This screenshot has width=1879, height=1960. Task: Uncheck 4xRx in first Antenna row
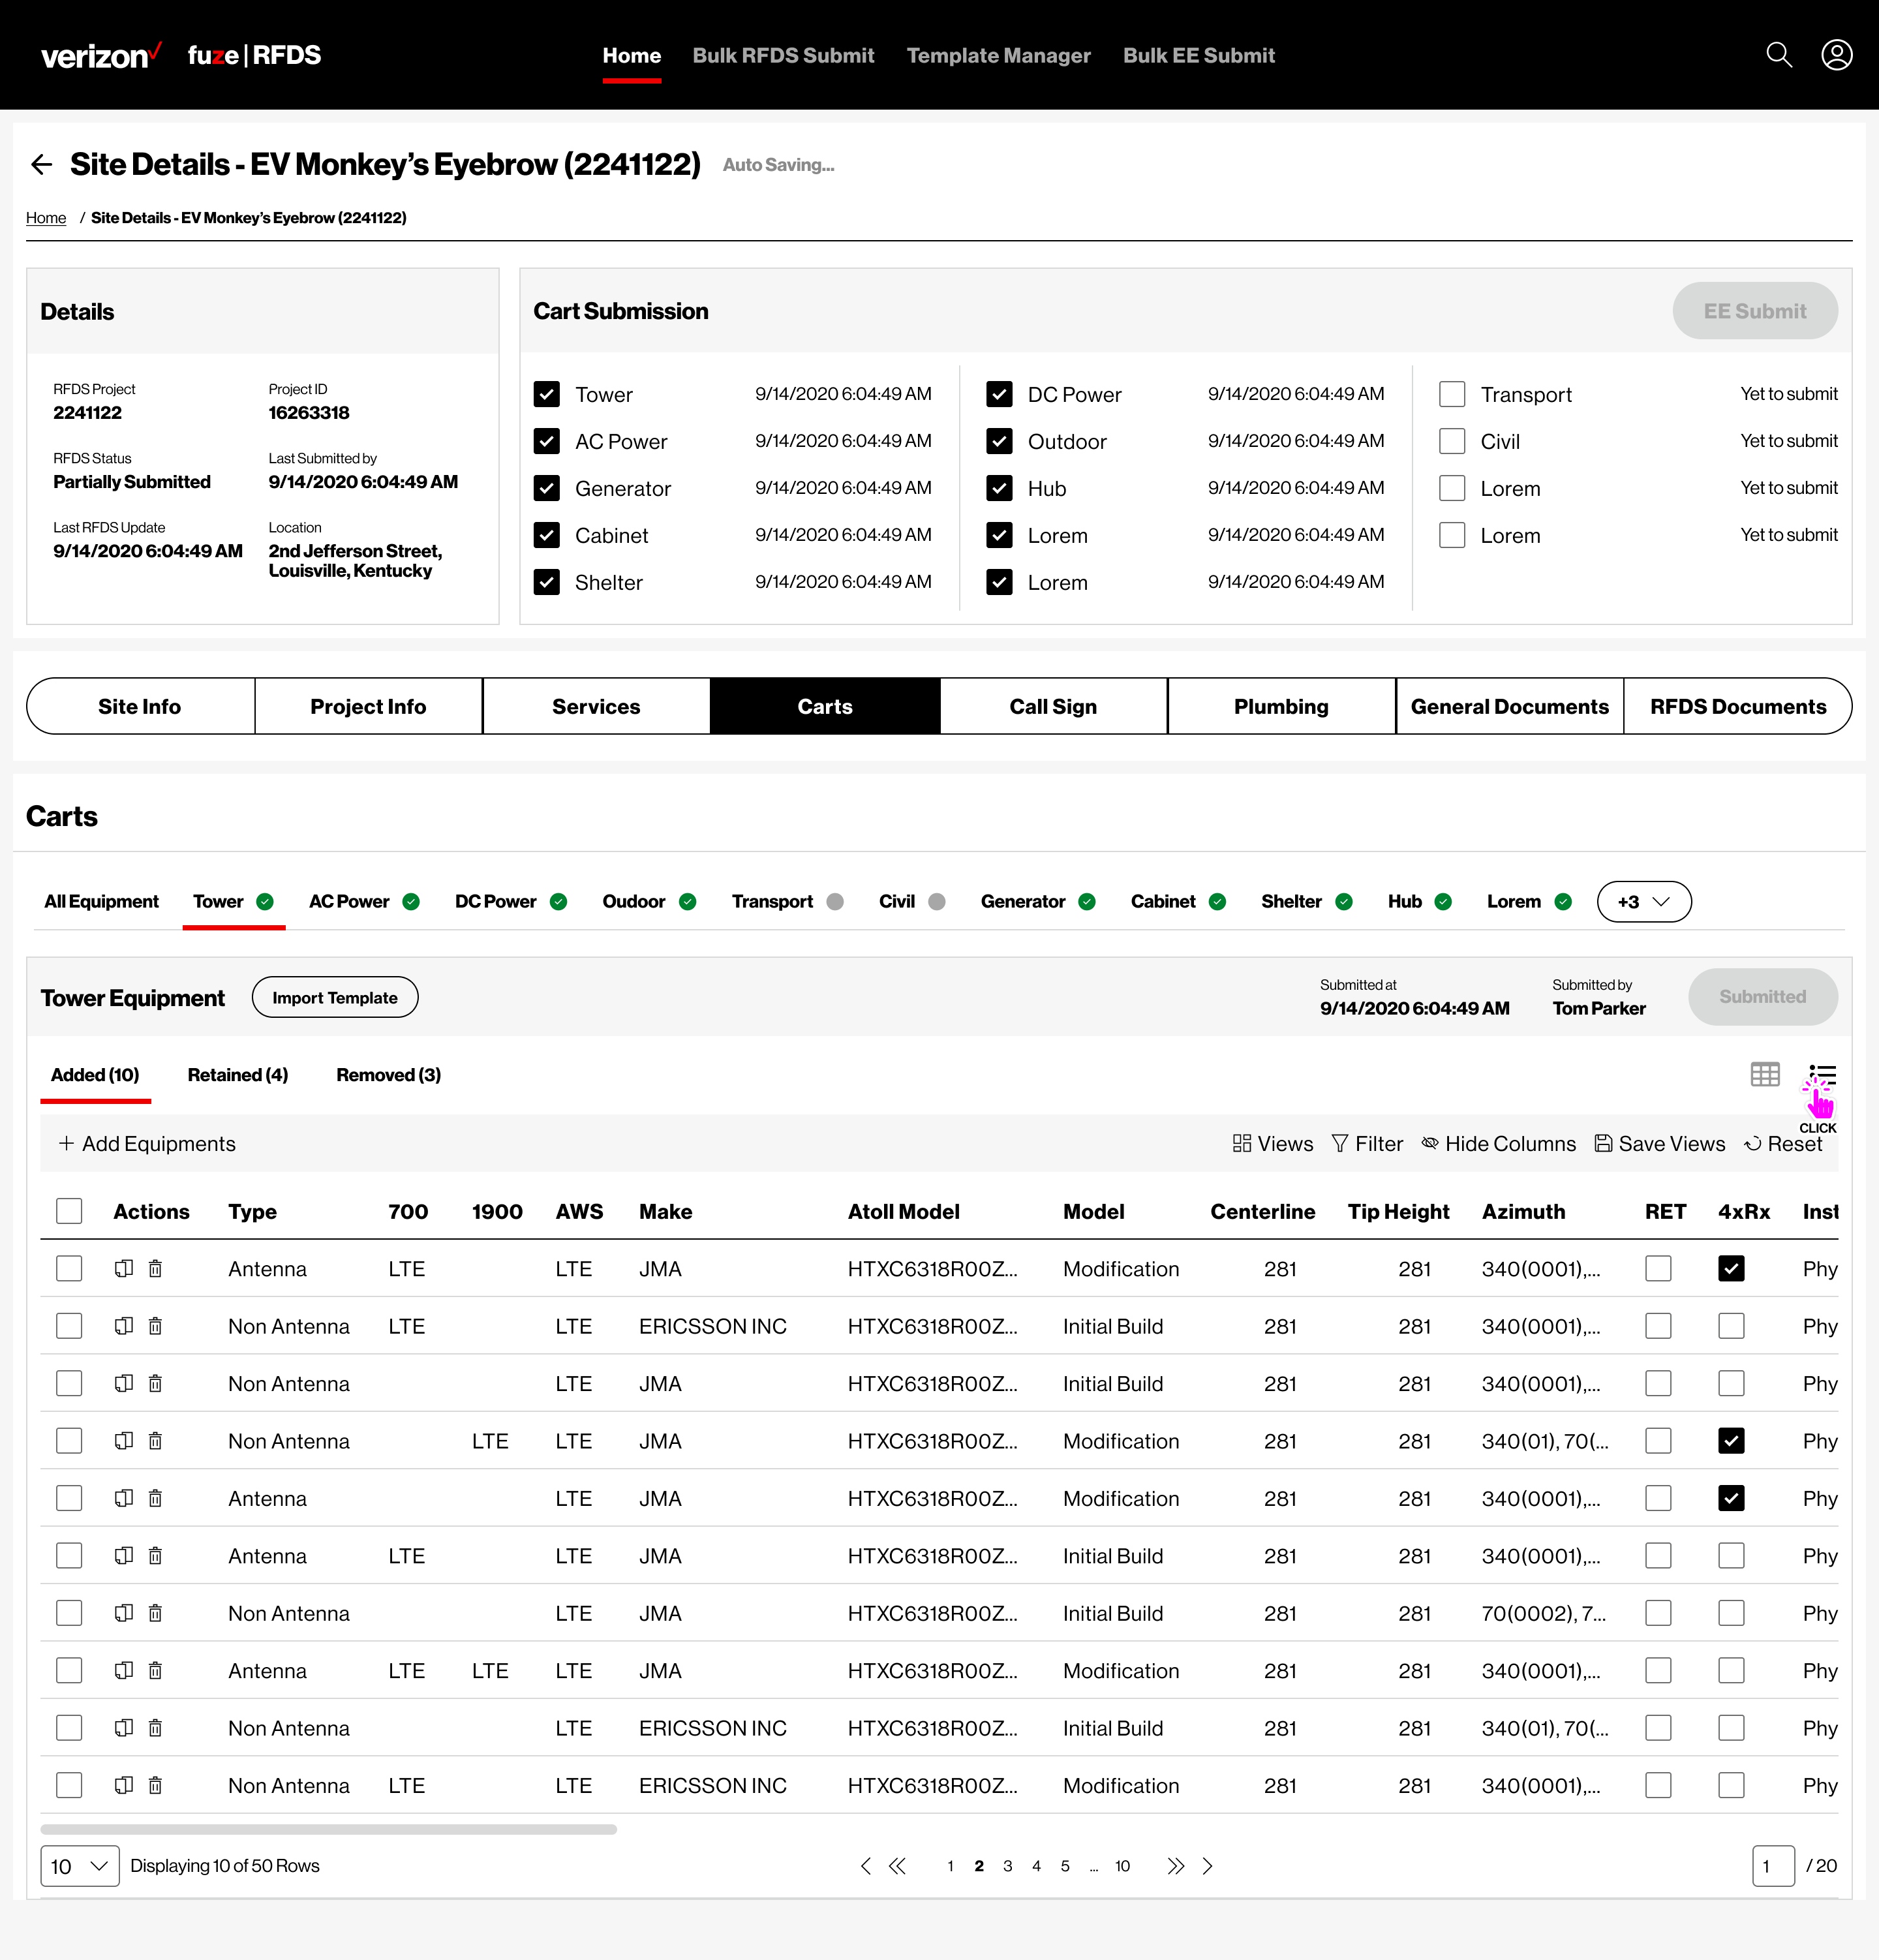pyautogui.click(x=1731, y=1268)
